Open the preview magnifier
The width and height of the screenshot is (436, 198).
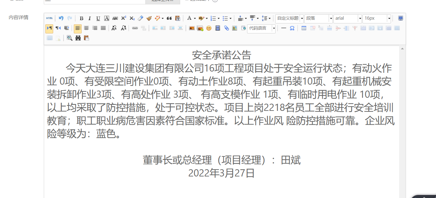tap(69, 38)
